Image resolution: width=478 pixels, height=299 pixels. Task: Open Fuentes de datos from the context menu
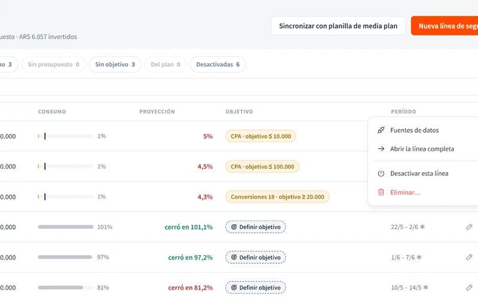423,130
